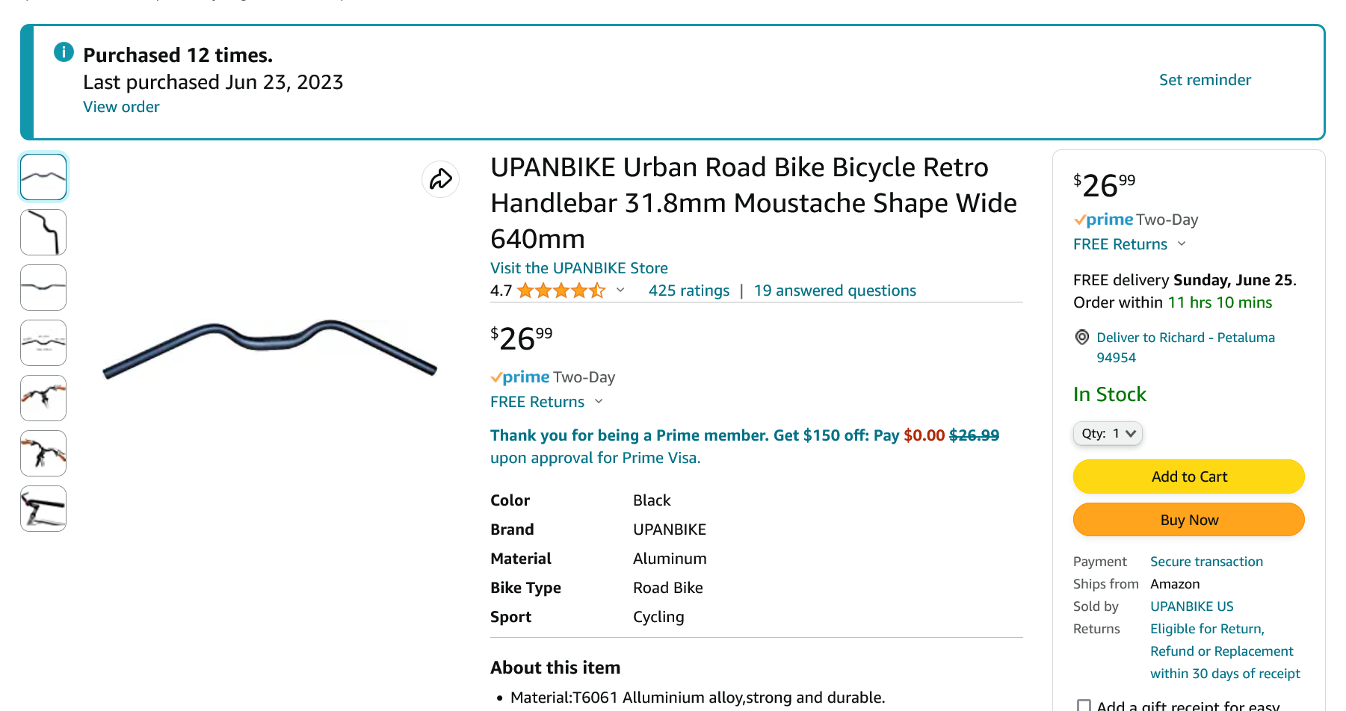
Task: Click Add to Cart button
Action: (1188, 476)
